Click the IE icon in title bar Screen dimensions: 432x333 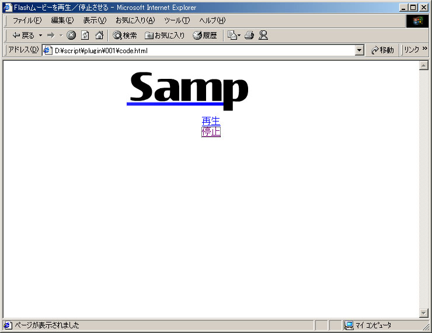click(x=8, y=8)
